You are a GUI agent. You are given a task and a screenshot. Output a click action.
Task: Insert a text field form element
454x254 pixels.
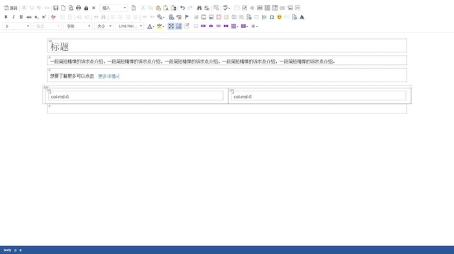(259, 8)
